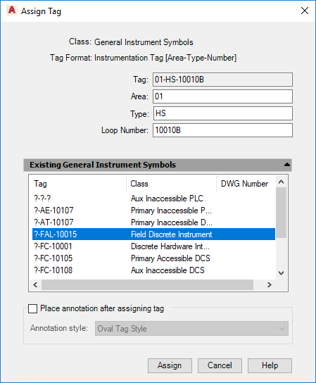
Task: Collapse the Existing General Instrument Symbols section
Action: [287, 165]
